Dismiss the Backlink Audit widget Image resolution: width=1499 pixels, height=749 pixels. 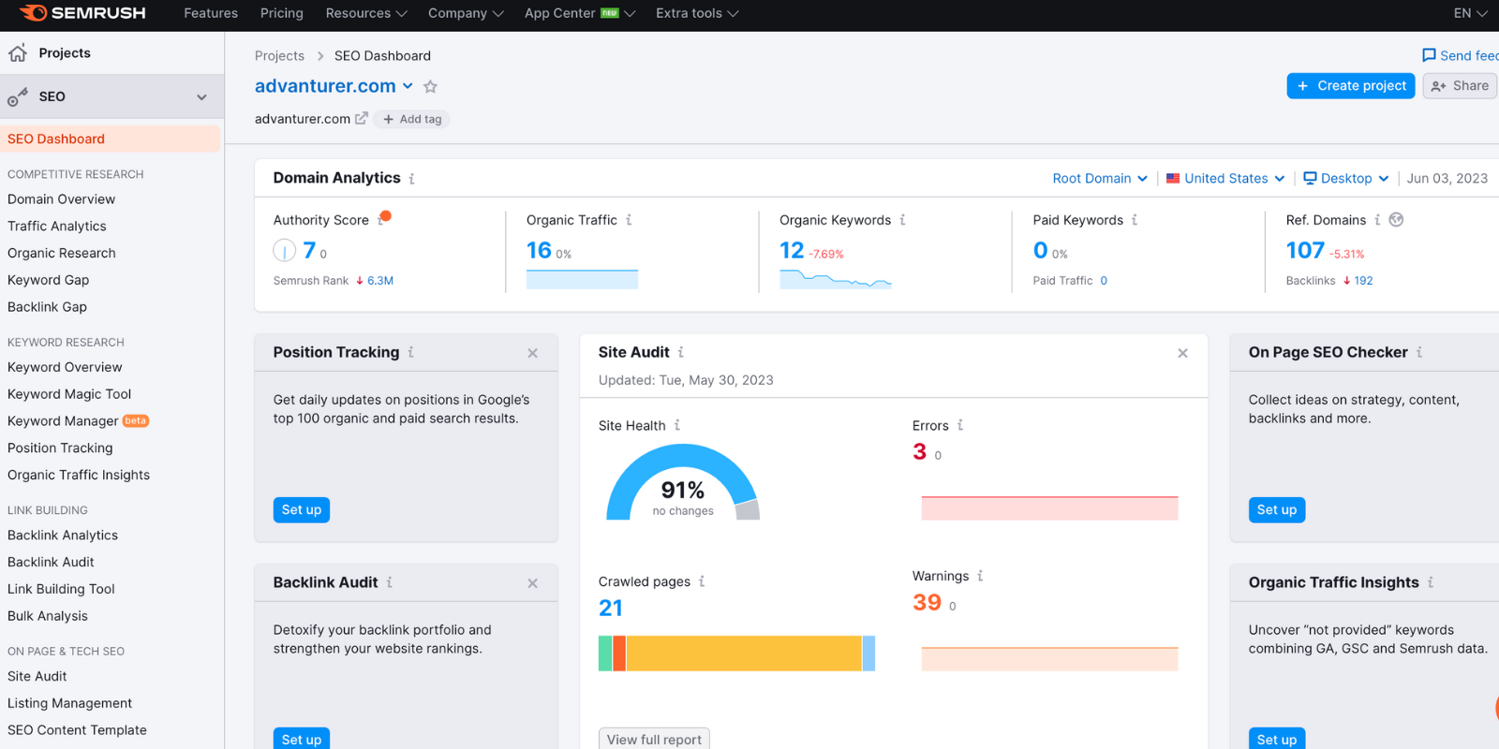[x=532, y=583]
